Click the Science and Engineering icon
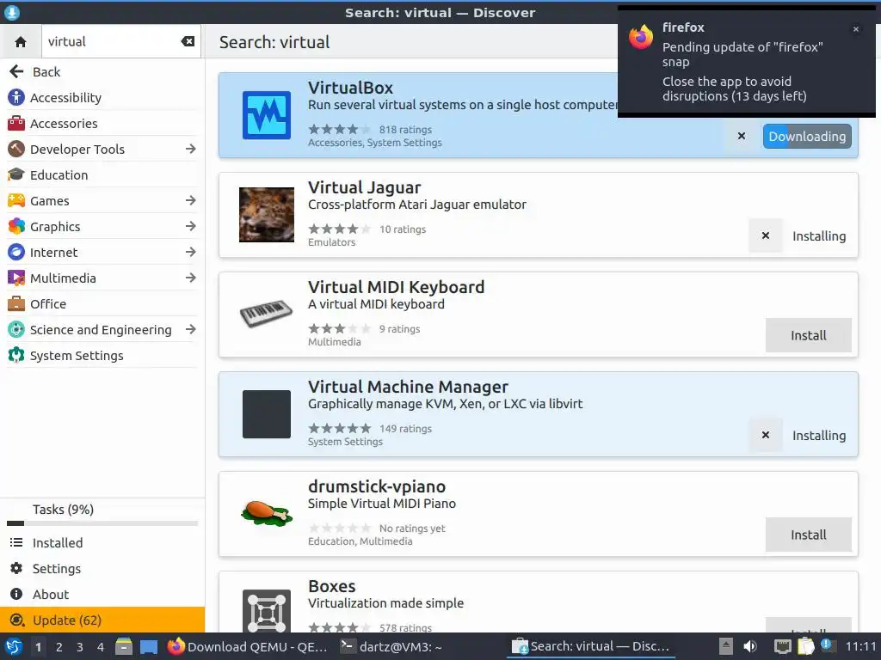Image resolution: width=881 pixels, height=660 pixels. (16, 329)
